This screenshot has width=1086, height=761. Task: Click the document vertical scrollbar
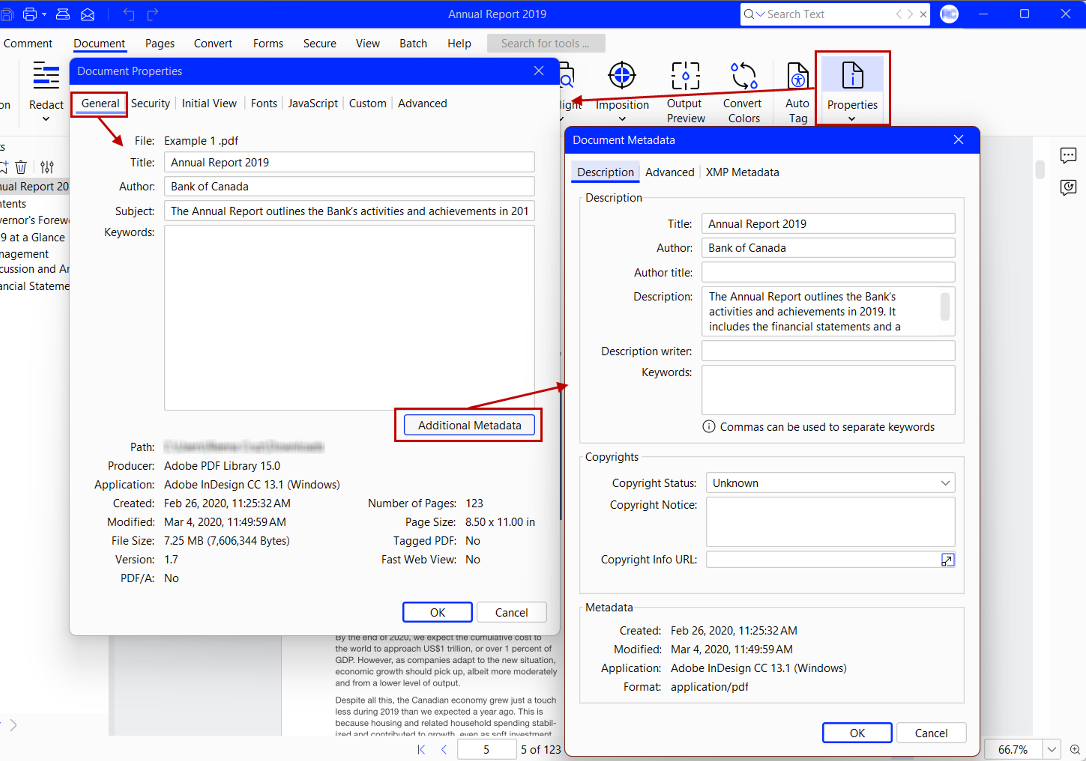coord(1040,170)
